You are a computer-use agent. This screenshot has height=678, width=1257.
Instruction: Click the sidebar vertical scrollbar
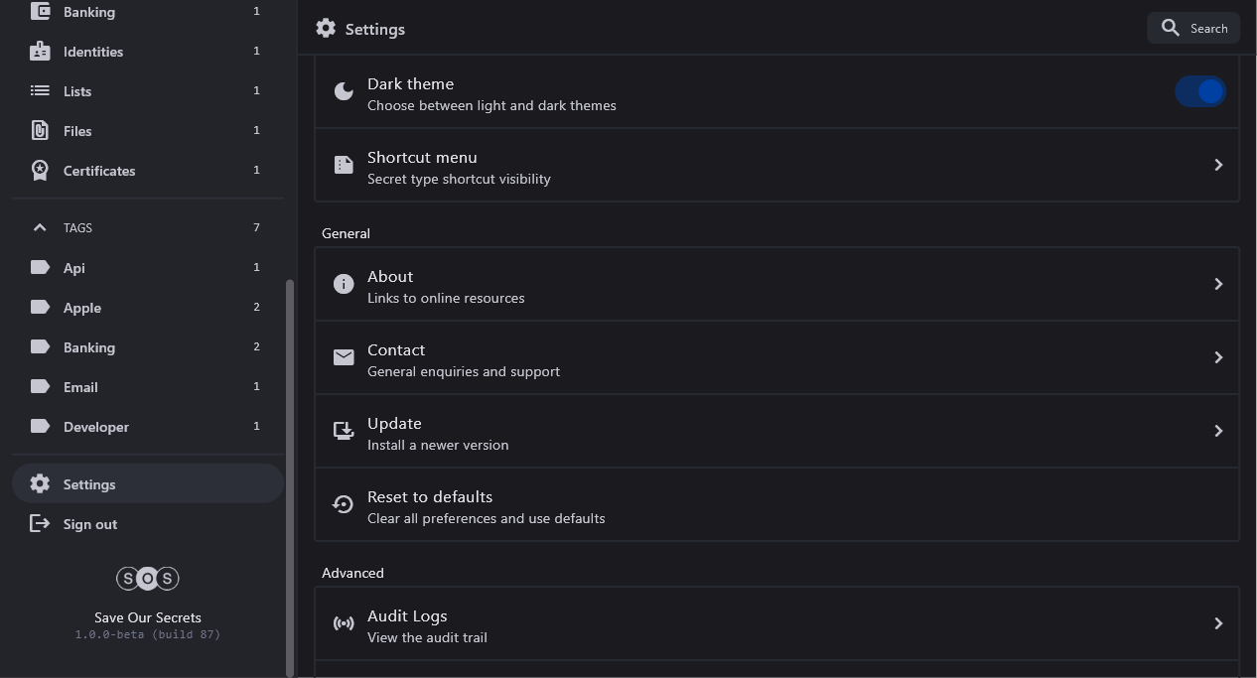tap(290, 476)
